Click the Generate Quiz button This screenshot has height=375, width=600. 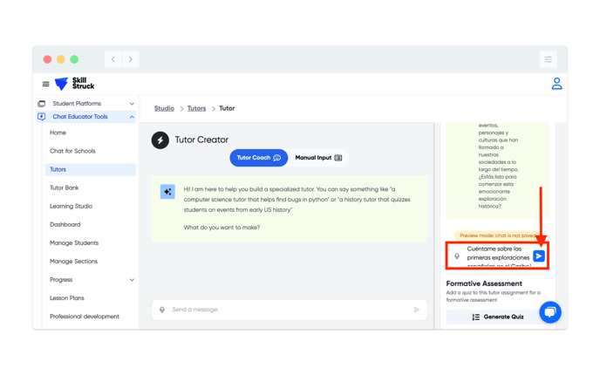(x=498, y=317)
